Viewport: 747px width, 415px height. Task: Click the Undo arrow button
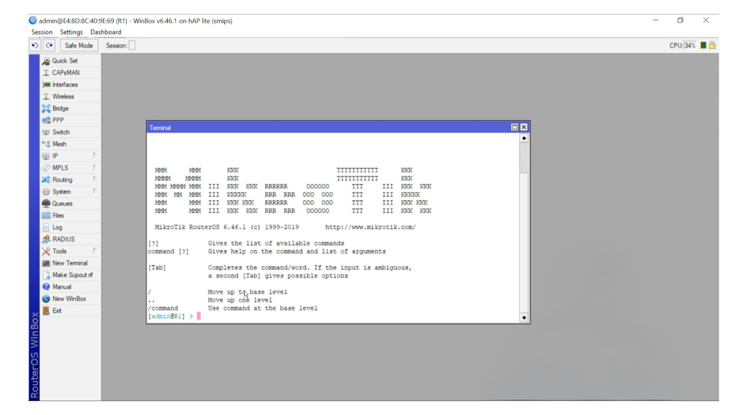tap(35, 46)
